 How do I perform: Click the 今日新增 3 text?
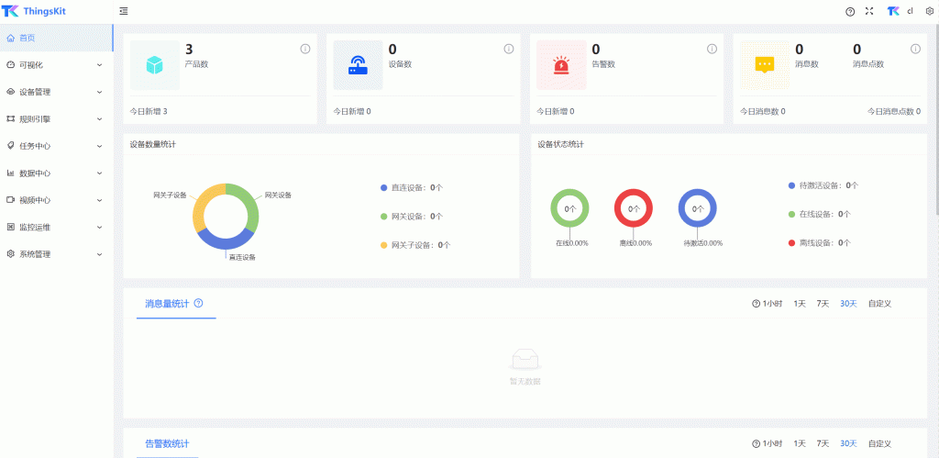pyautogui.click(x=149, y=111)
